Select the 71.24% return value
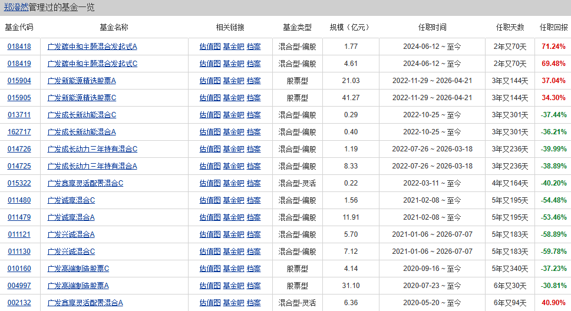This screenshot has height=311, width=571. point(553,47)
